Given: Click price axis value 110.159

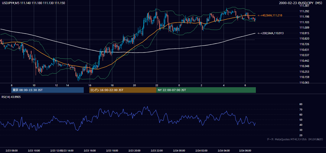Looking at the screenshot, I should [x=304, y=77].
